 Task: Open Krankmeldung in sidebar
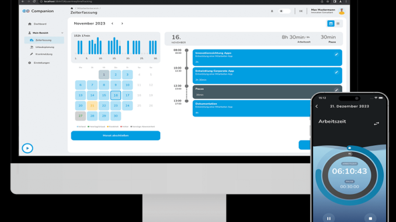[x=41, y=54]
